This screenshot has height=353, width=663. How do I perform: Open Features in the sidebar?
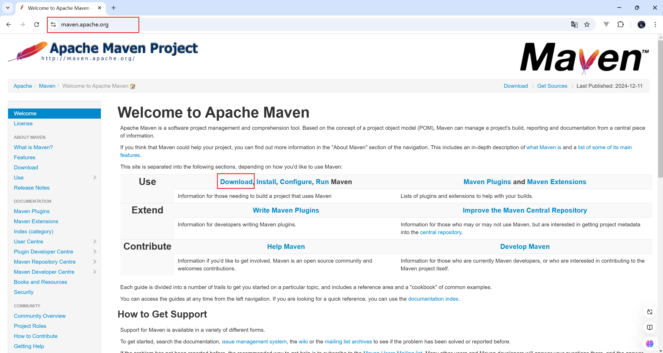point(24,157)
